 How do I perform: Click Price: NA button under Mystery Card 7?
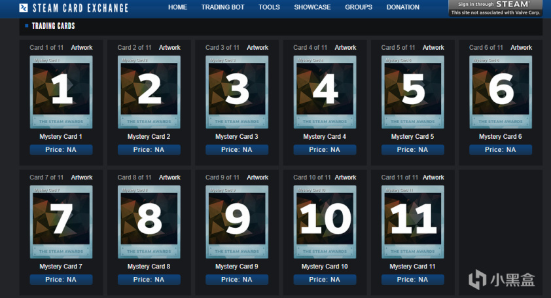coord(61,280)
